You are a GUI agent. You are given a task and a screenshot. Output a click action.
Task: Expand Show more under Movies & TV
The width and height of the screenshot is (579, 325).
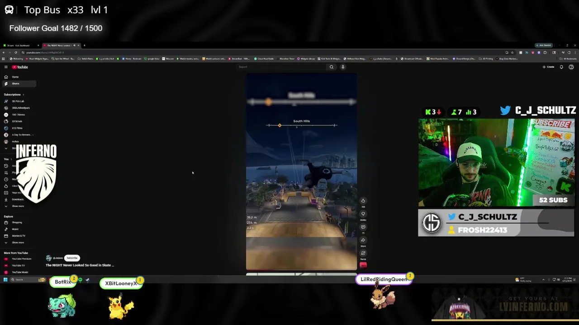[x=14, y=242]
